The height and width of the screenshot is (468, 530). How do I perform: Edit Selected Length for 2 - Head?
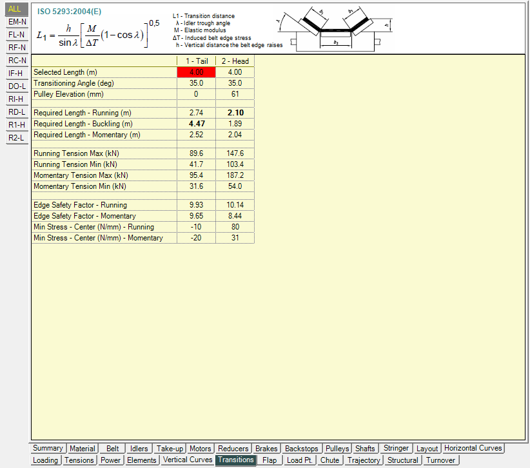tap(235, 72)
